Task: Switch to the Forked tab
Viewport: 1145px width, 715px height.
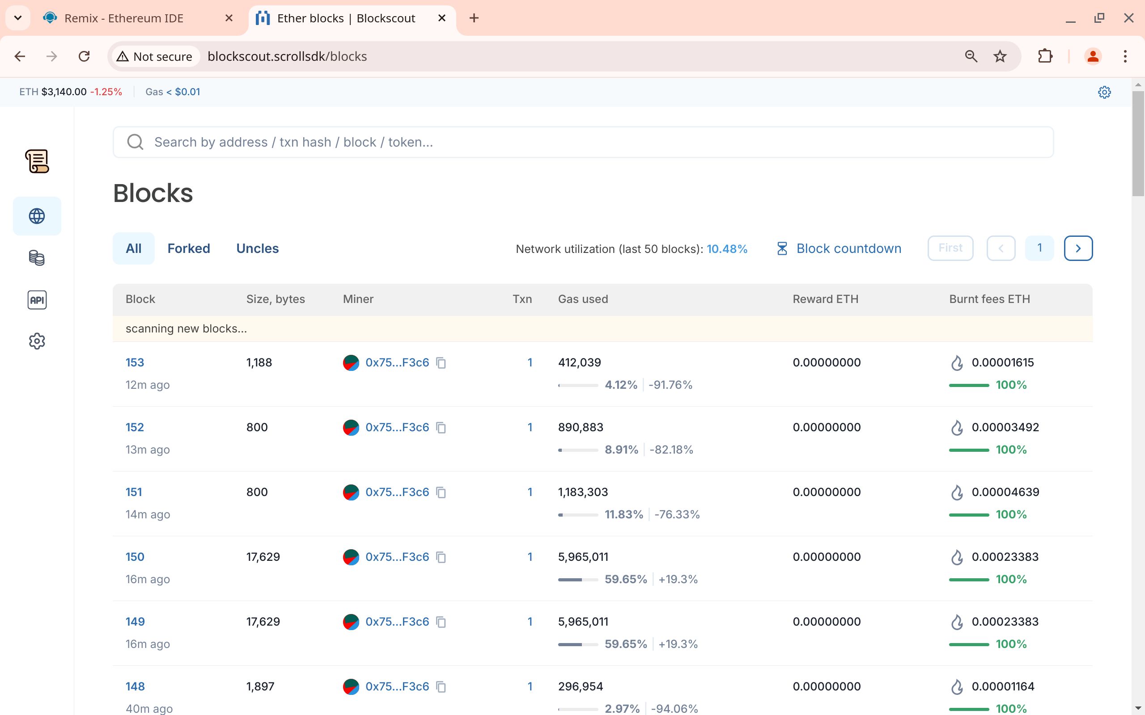Action: (x=189, y=248)
